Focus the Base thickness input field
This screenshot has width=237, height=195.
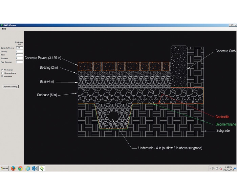click(19, 55)
